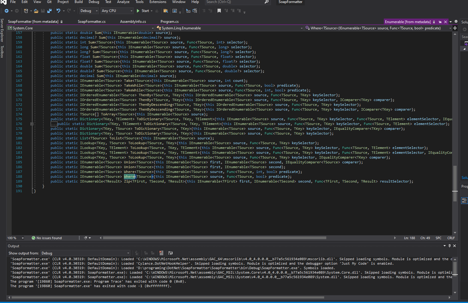
Task: Click line number 181 in the margin
Action: coord(19,143)
